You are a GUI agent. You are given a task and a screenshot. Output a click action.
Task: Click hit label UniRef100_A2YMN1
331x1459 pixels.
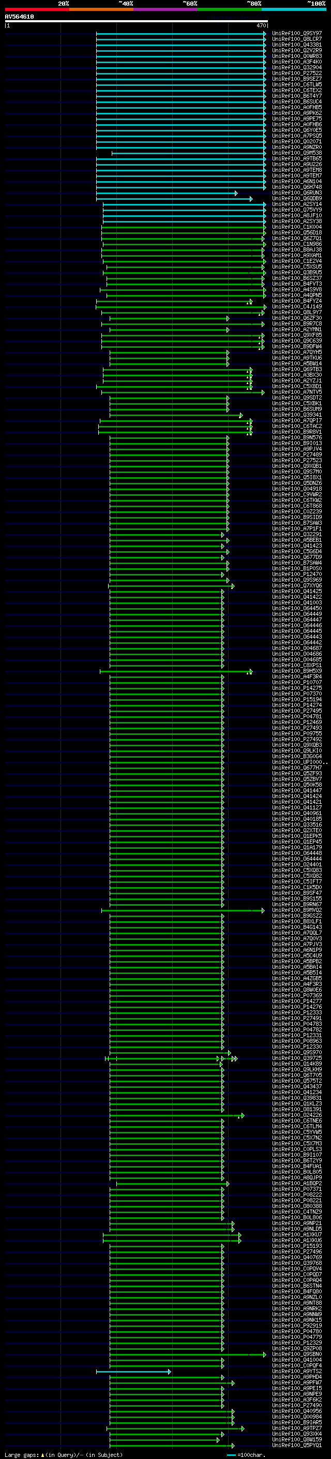(x=297, y=330)
